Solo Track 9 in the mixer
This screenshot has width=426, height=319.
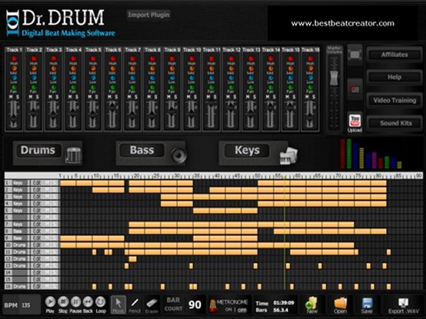click(x=176, y=97)
